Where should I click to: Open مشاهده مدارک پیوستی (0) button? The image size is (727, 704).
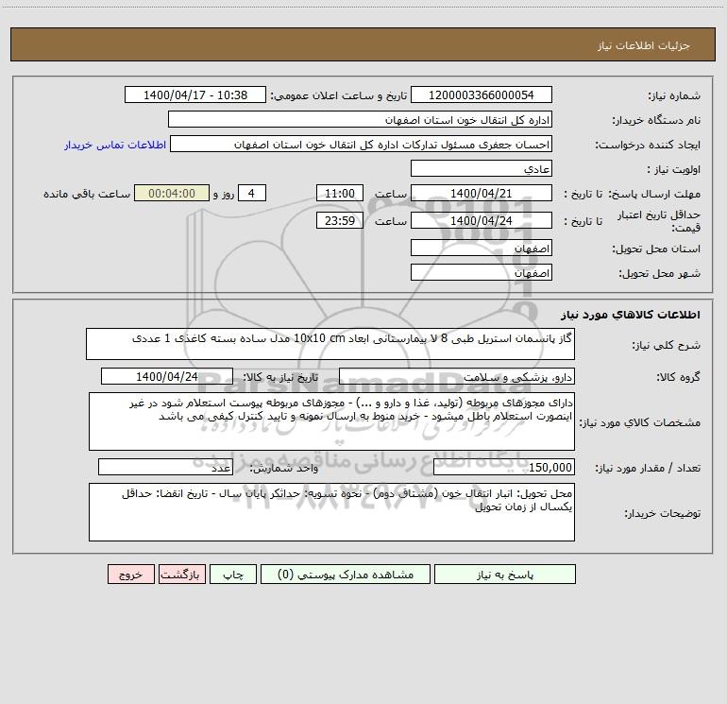[346, 575]
